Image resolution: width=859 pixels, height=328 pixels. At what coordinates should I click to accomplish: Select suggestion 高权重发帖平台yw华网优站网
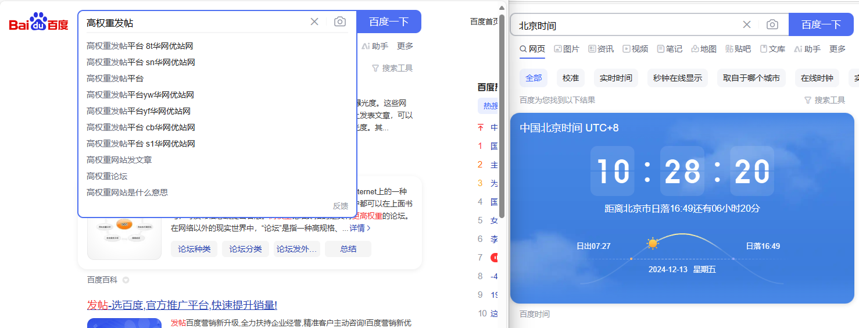coord(140,95)
